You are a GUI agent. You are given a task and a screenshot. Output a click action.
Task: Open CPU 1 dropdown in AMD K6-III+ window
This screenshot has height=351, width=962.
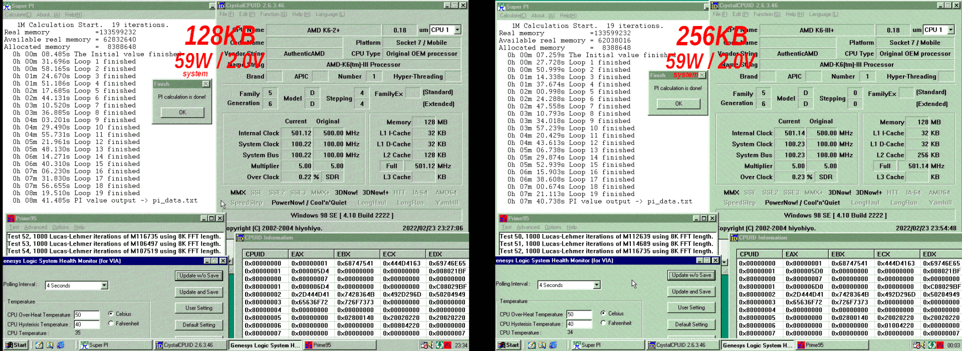(x=951, y=30)
